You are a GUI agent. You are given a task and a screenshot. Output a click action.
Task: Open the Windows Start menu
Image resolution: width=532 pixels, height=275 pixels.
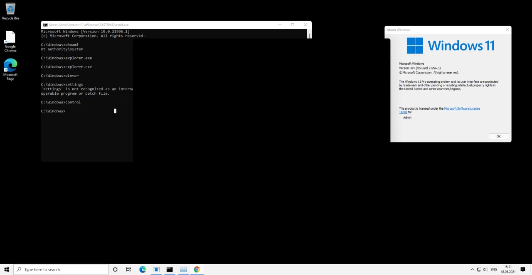(7, 270)
